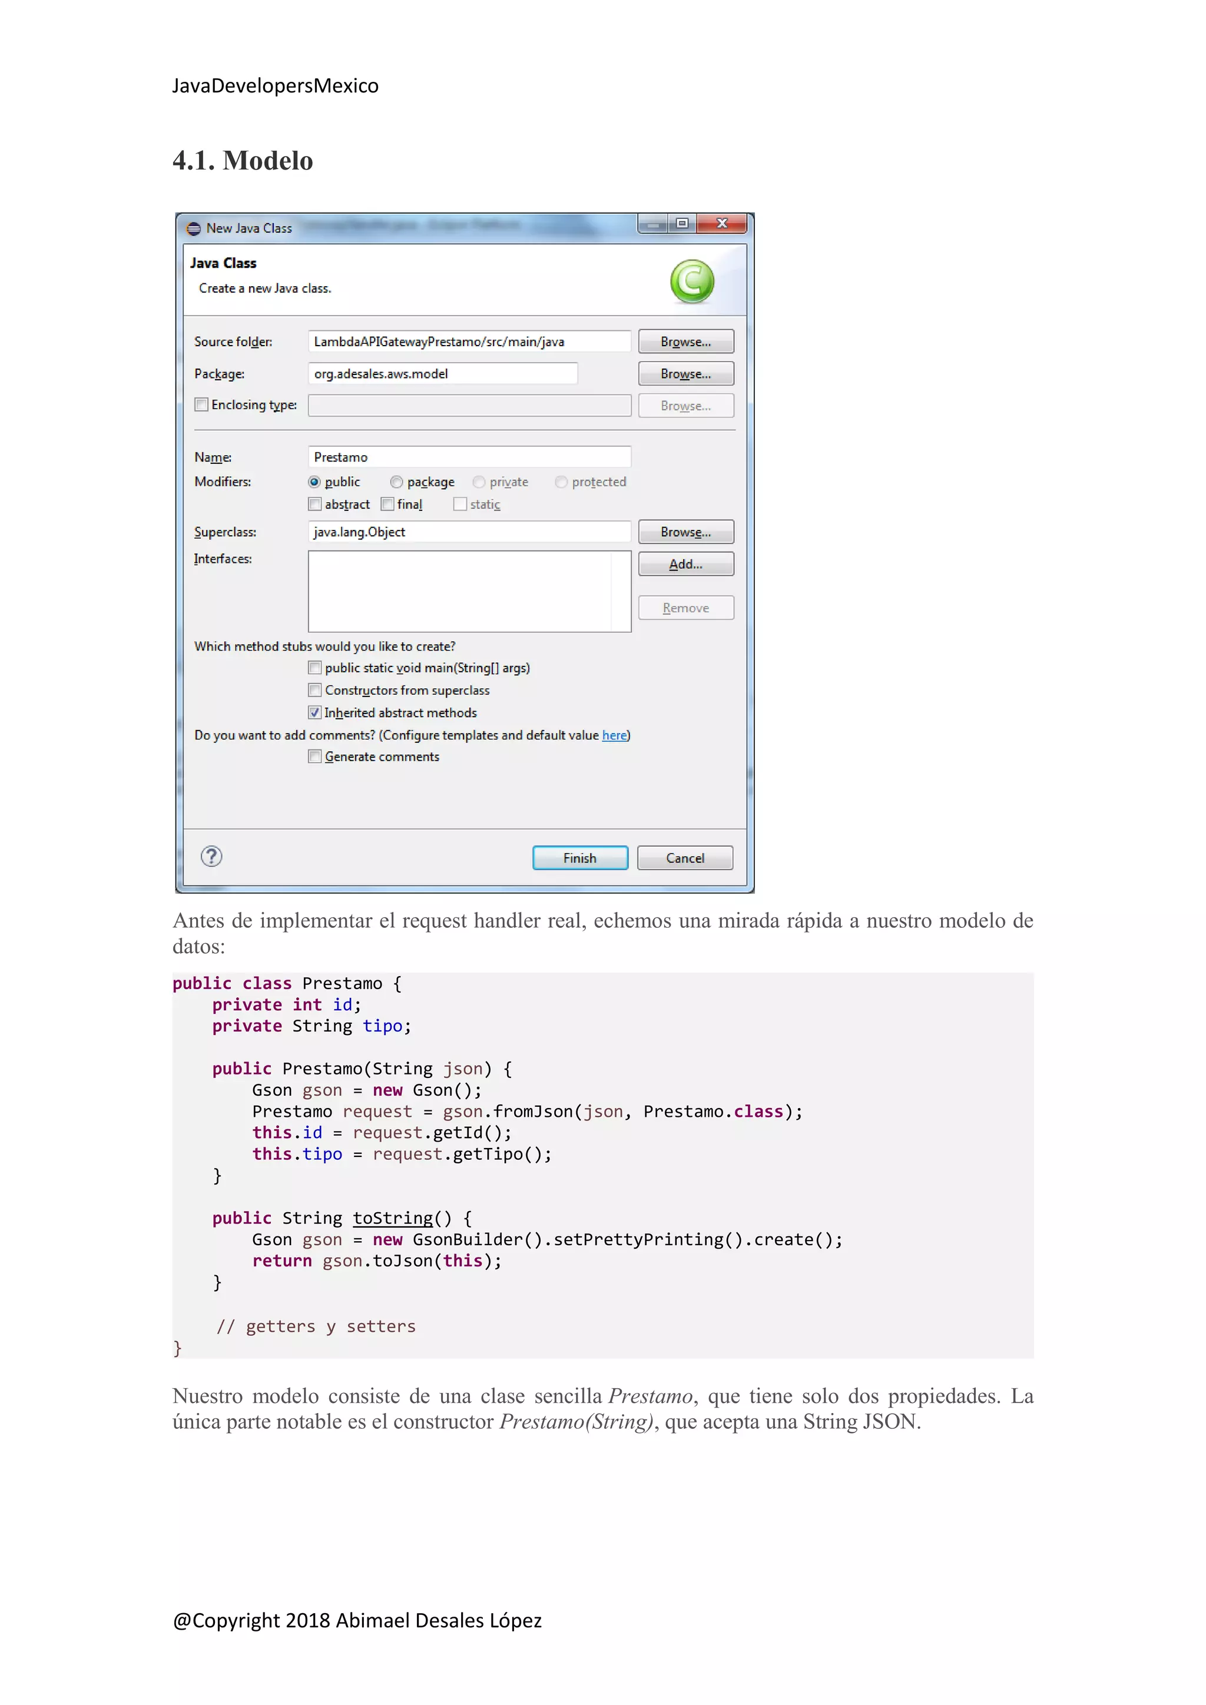
Task: Browse for the Source folder
Action: coord(685,341)
